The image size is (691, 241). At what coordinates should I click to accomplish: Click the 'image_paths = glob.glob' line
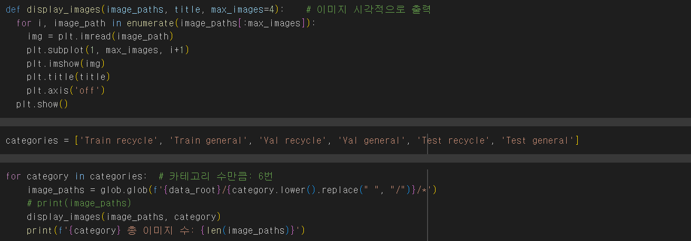[x=232, y=190]
